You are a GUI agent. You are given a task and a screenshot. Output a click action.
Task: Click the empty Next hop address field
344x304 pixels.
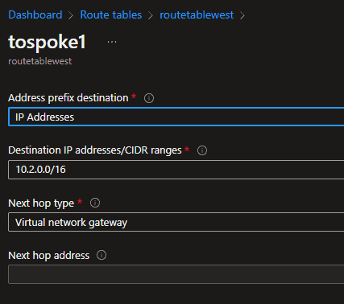point(176,274)
